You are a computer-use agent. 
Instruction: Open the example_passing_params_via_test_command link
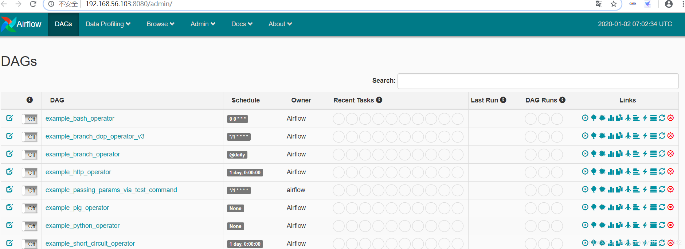point(111,190)
